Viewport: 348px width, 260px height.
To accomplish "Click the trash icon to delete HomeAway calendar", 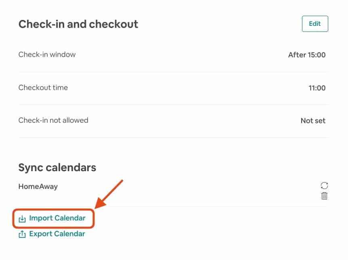I will pos(324,196).
